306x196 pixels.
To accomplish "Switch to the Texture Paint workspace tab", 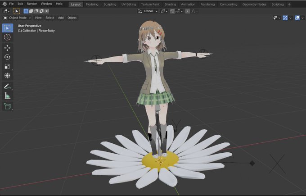I will coord(150,5).
